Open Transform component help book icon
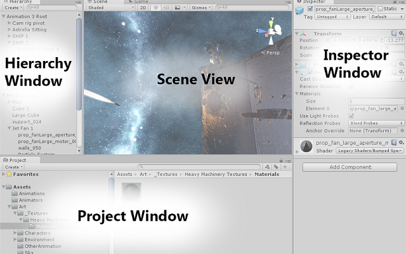The image size is (406, 254). (394, 33)
